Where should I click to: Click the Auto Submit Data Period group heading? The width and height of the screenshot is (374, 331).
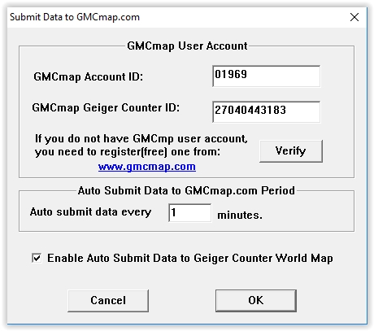coord(186,190)
